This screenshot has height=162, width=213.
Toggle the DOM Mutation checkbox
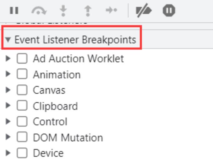pos(22,137)
